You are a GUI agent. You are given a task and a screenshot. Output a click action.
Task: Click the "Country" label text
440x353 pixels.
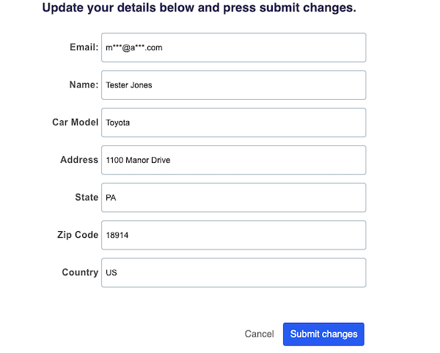[80, 272]
